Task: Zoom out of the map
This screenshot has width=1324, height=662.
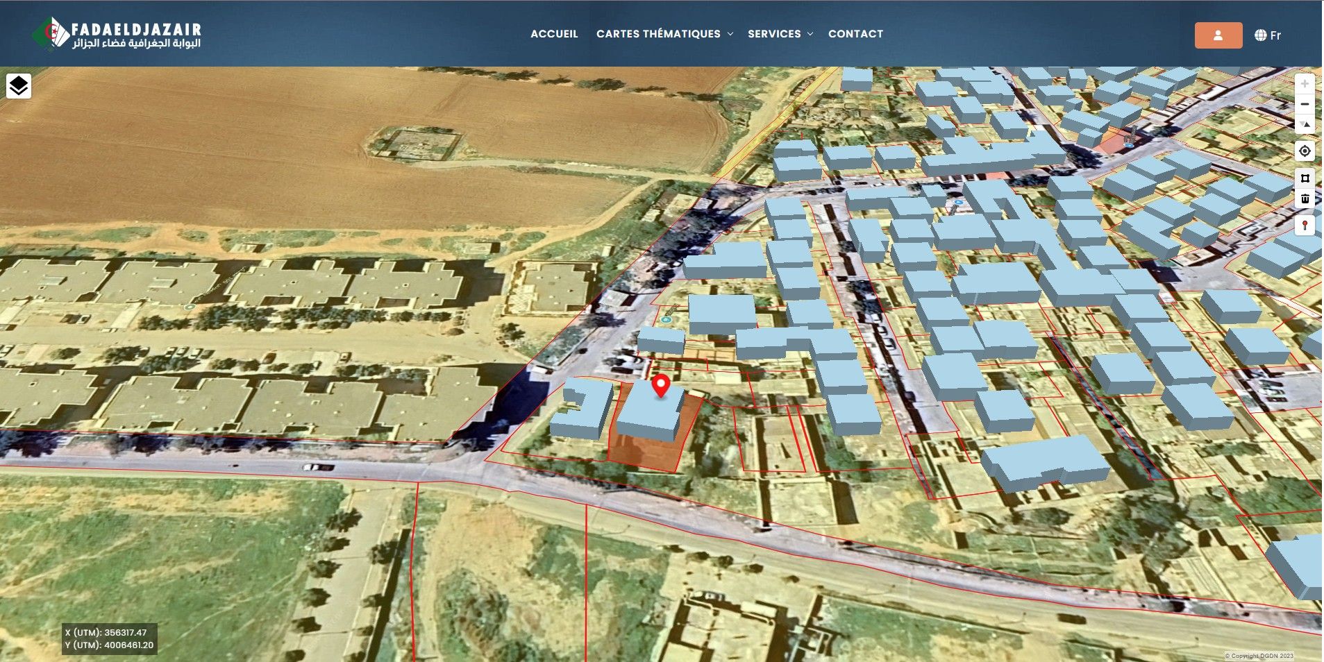Action: pos(1305,104)
